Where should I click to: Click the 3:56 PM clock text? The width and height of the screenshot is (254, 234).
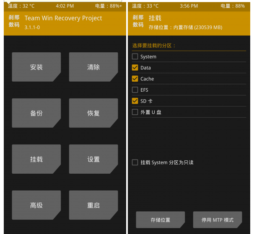[x=189, y=6]
